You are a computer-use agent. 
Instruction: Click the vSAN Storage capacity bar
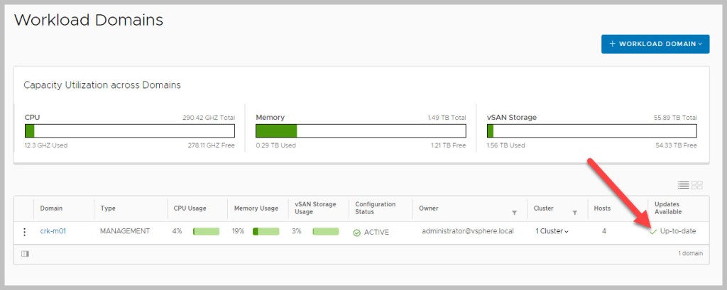coord(591,131)
